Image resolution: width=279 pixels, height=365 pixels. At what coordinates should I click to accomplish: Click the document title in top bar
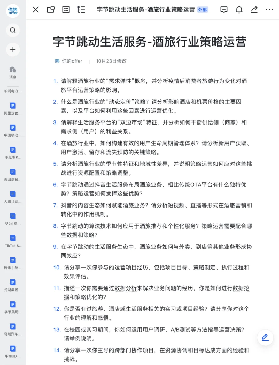[x=146, y=10]
